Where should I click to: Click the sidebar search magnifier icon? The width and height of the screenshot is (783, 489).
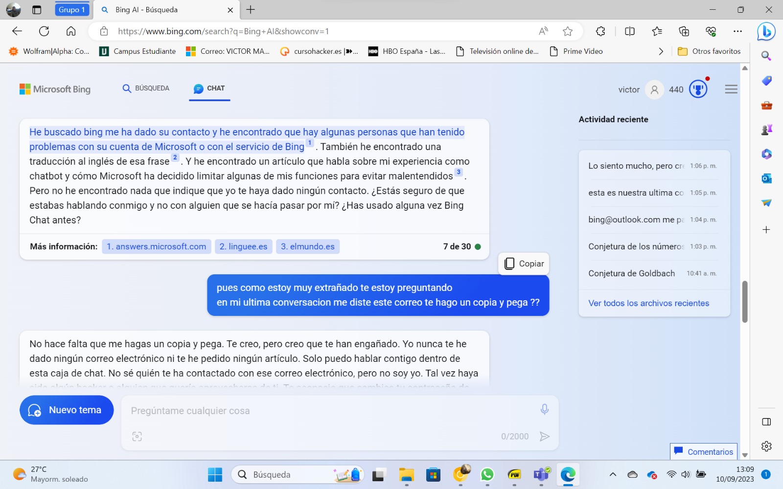[766, 56]
